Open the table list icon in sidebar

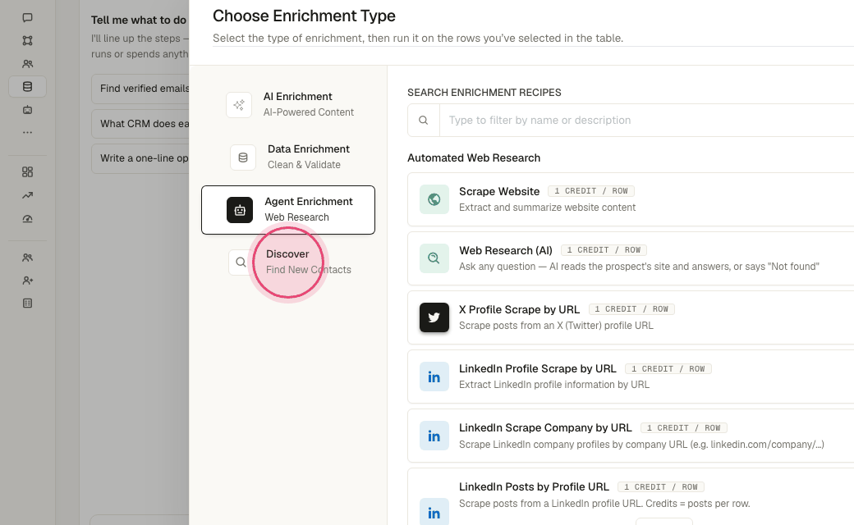click(x=27, y=303)
